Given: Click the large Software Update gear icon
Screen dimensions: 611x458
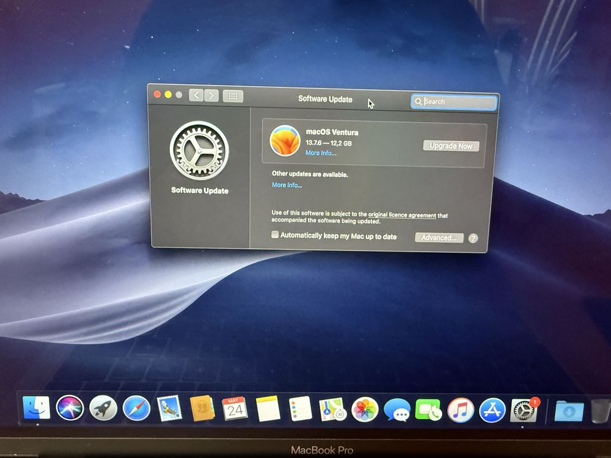Looking at the screenshot, I should pos(200,150).
